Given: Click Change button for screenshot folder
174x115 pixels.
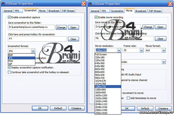Looking at the screenshot, I should tap(61, 27).
